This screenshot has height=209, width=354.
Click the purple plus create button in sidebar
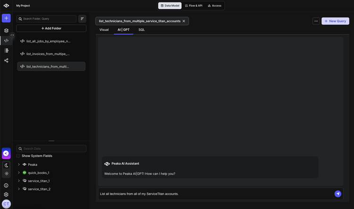6,18
